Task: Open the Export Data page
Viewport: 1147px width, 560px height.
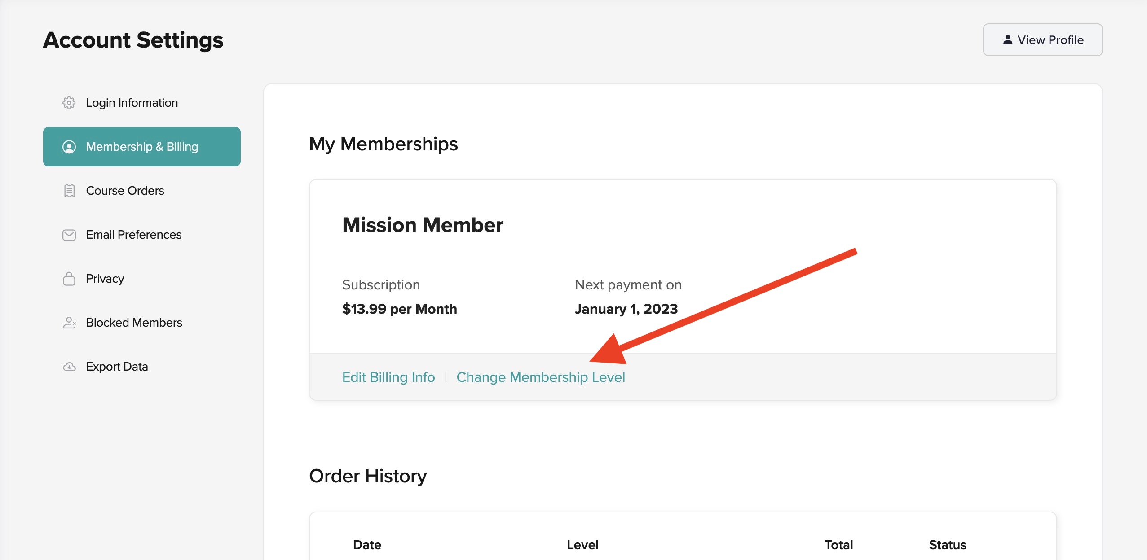Action: (117, 367)
